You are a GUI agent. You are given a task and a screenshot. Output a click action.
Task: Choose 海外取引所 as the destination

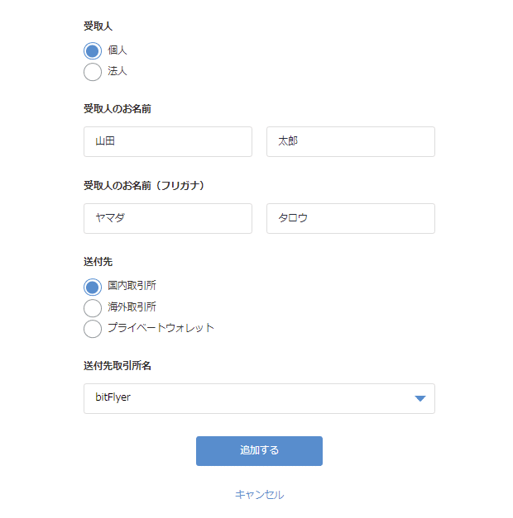pyautogui.click(x=93, y=308)
